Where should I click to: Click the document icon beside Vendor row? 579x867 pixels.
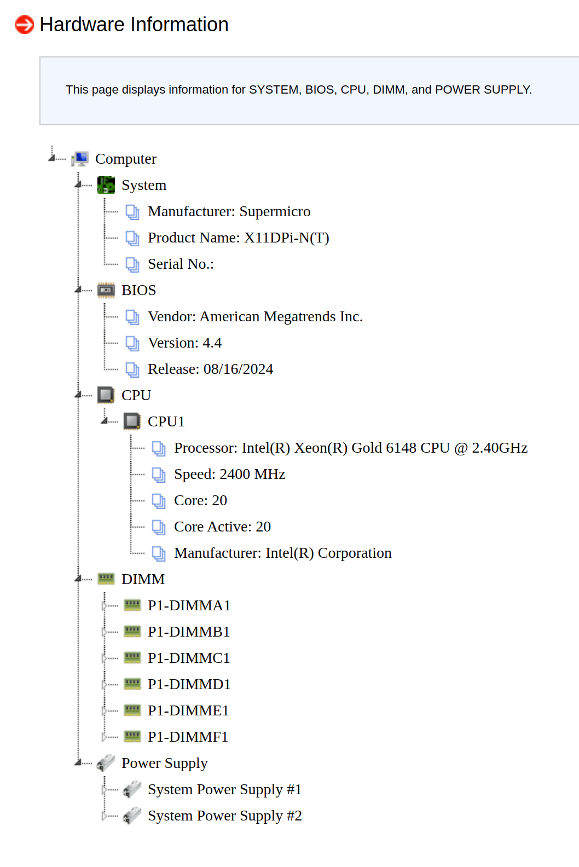[132, 317]
